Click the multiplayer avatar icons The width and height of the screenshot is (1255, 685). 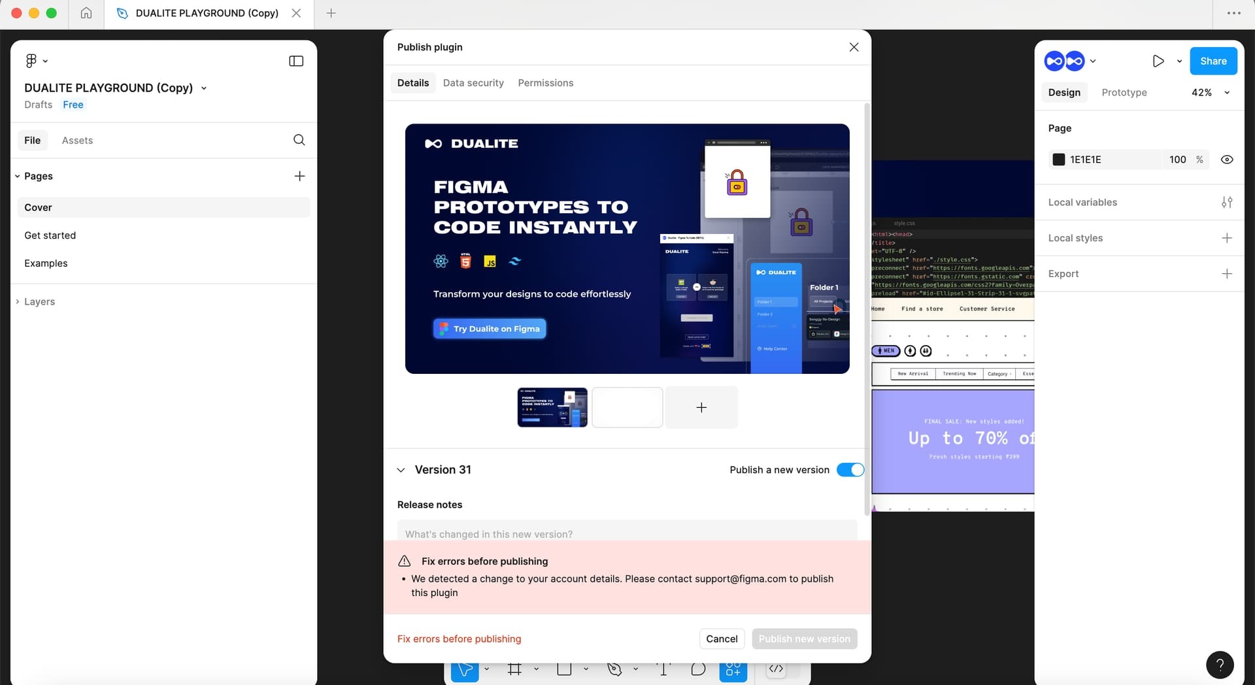(x=1064, y=61)
